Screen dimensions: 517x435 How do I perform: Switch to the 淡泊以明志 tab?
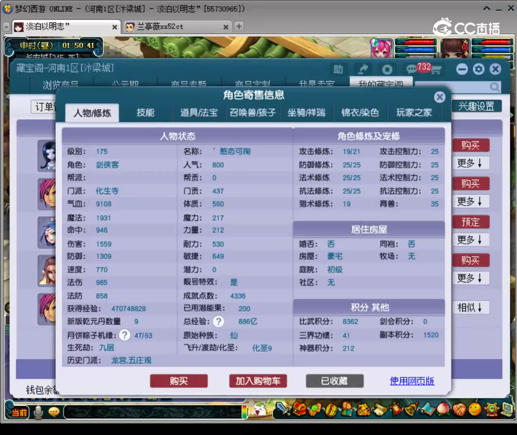coord(66,27)
